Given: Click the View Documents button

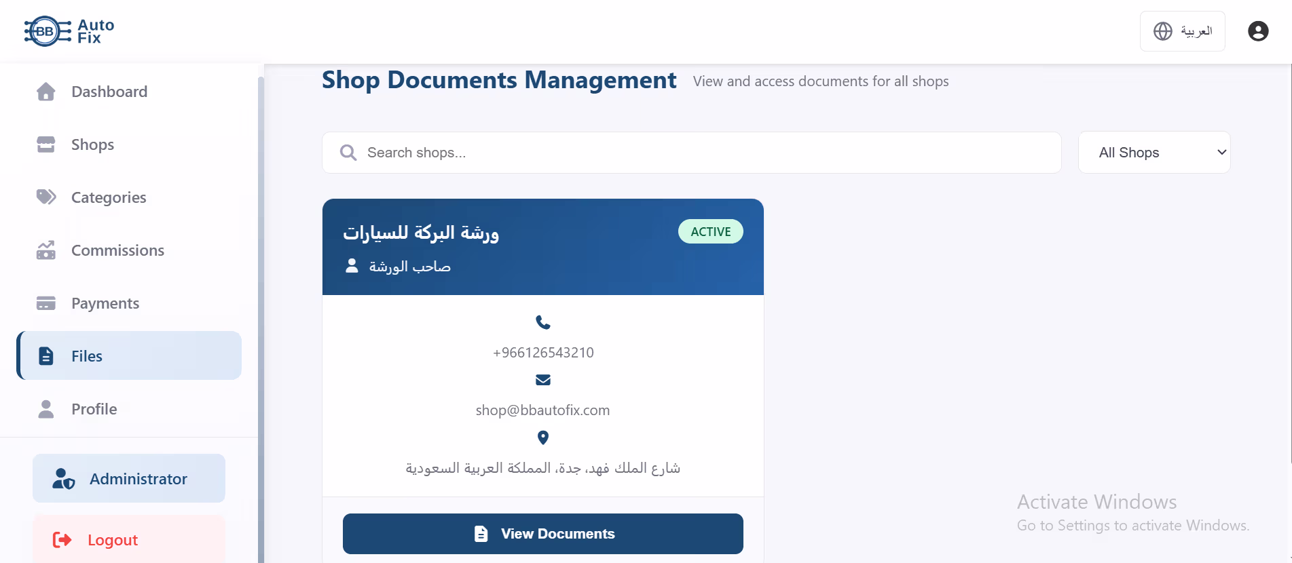Looking at the screenshot, I should [543, 534].
